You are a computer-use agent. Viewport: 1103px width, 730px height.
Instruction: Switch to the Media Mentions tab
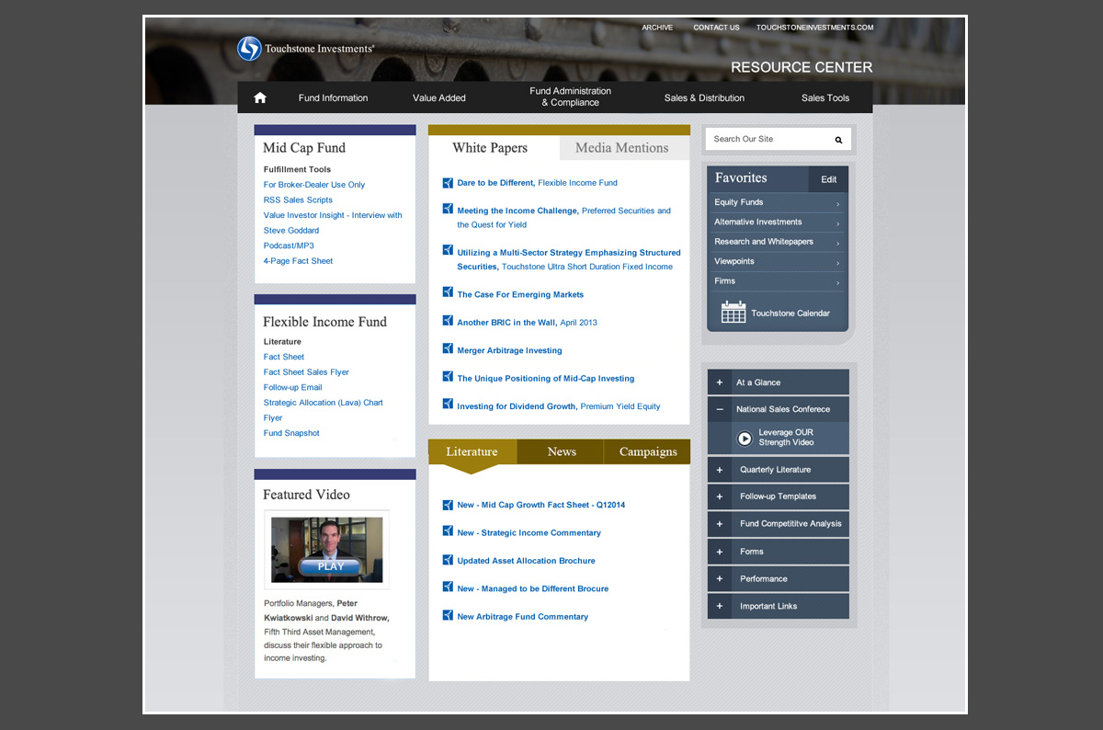(x=621, y=148)
